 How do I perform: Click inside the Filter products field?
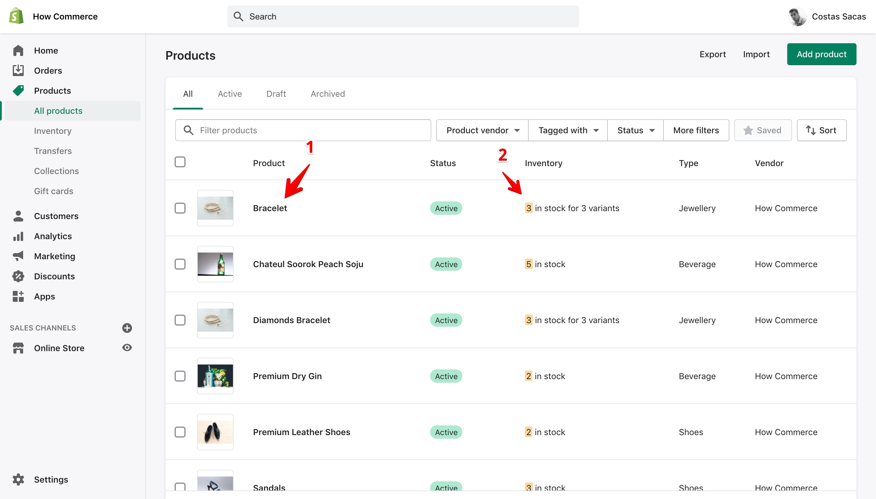point(303,130)
